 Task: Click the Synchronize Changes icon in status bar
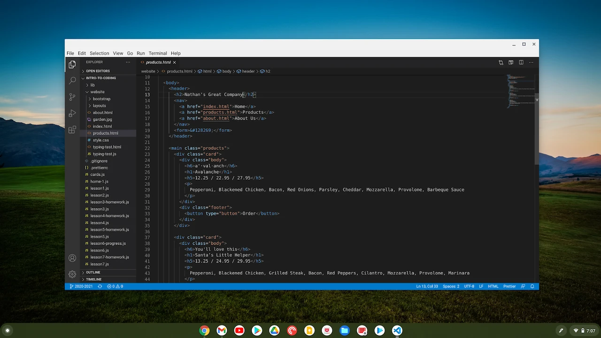(100, 286)
